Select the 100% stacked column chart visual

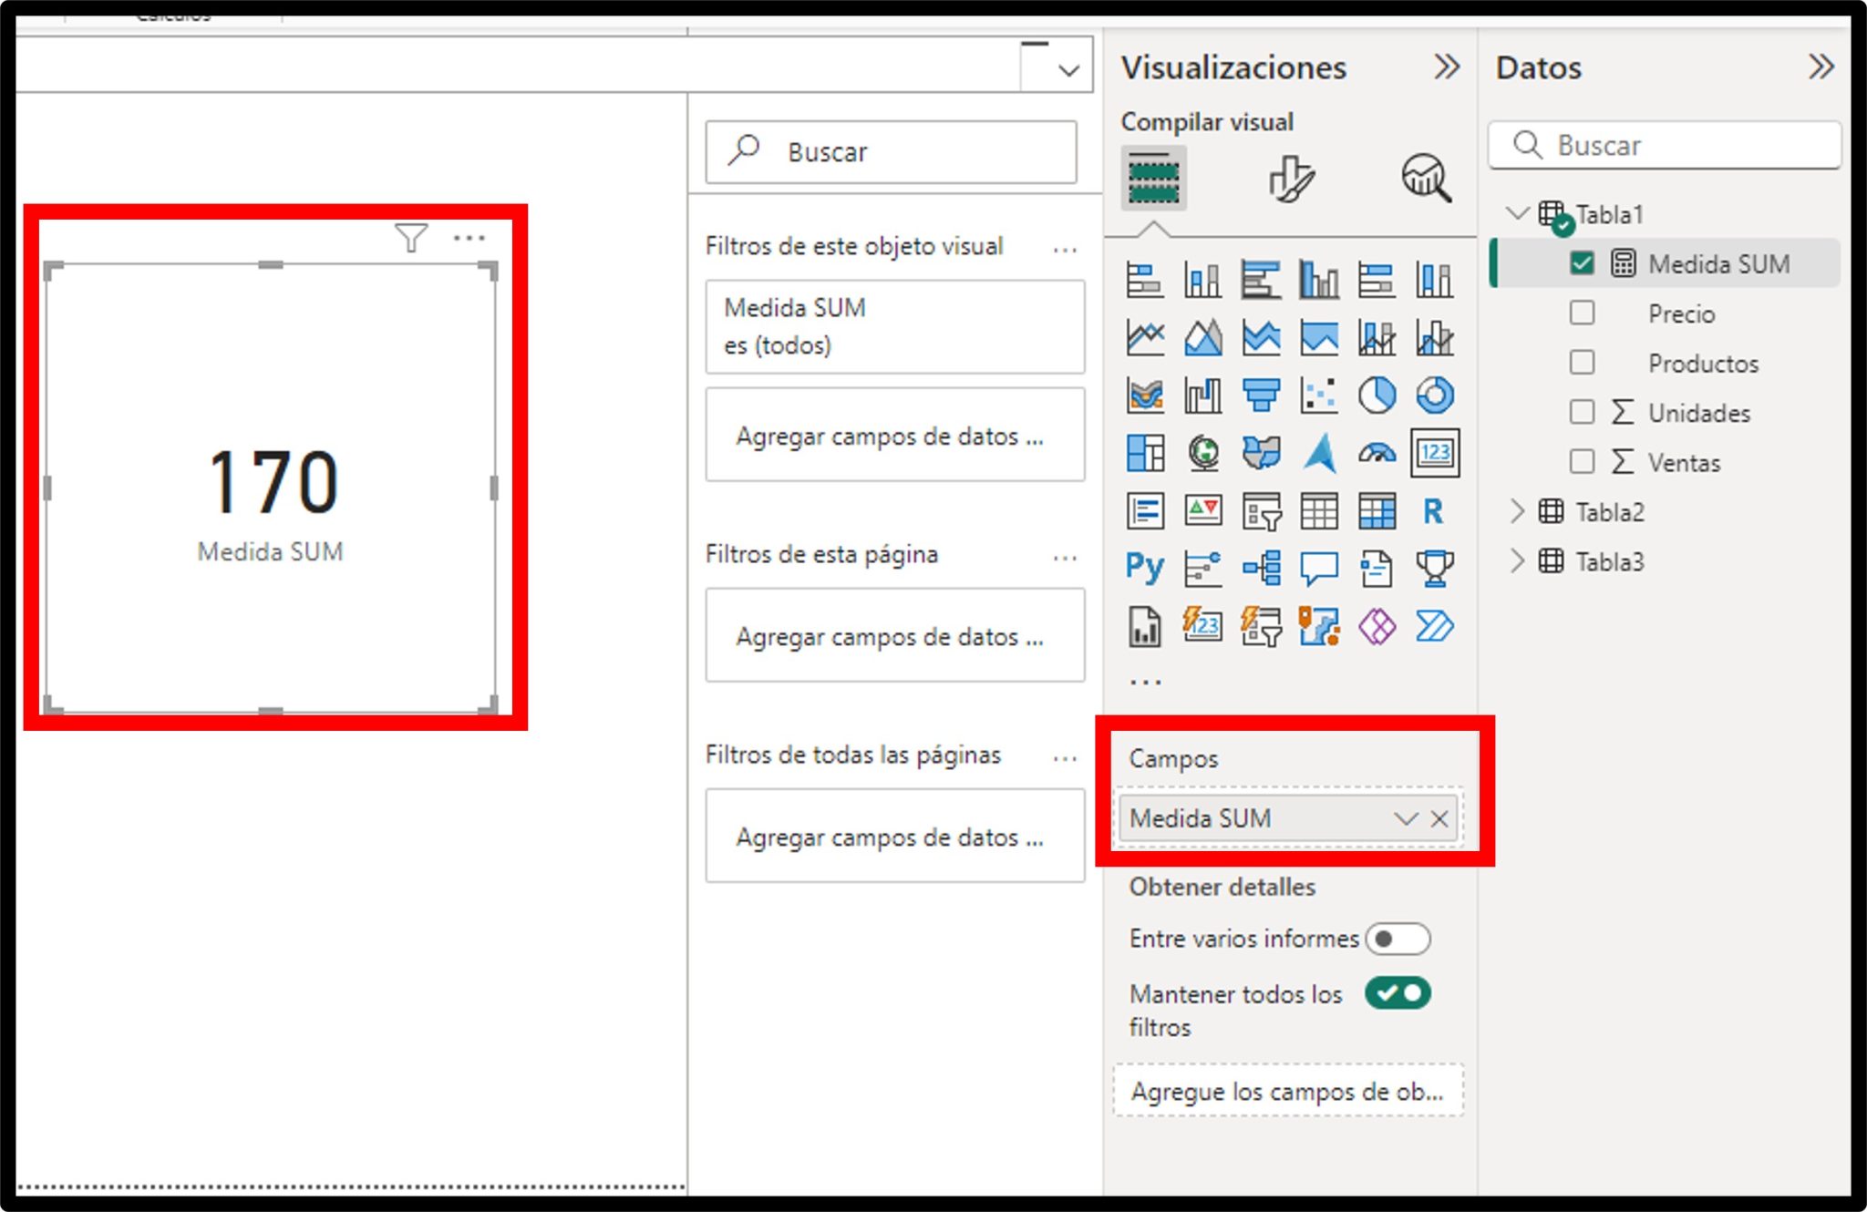coord(1435,280)
